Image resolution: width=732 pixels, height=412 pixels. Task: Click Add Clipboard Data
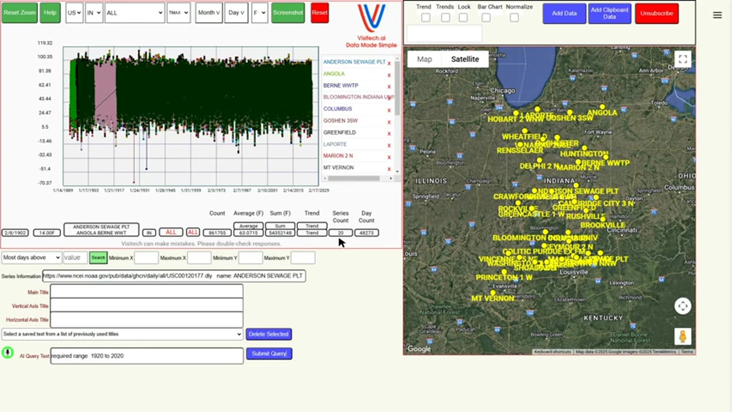click(610, 13)
